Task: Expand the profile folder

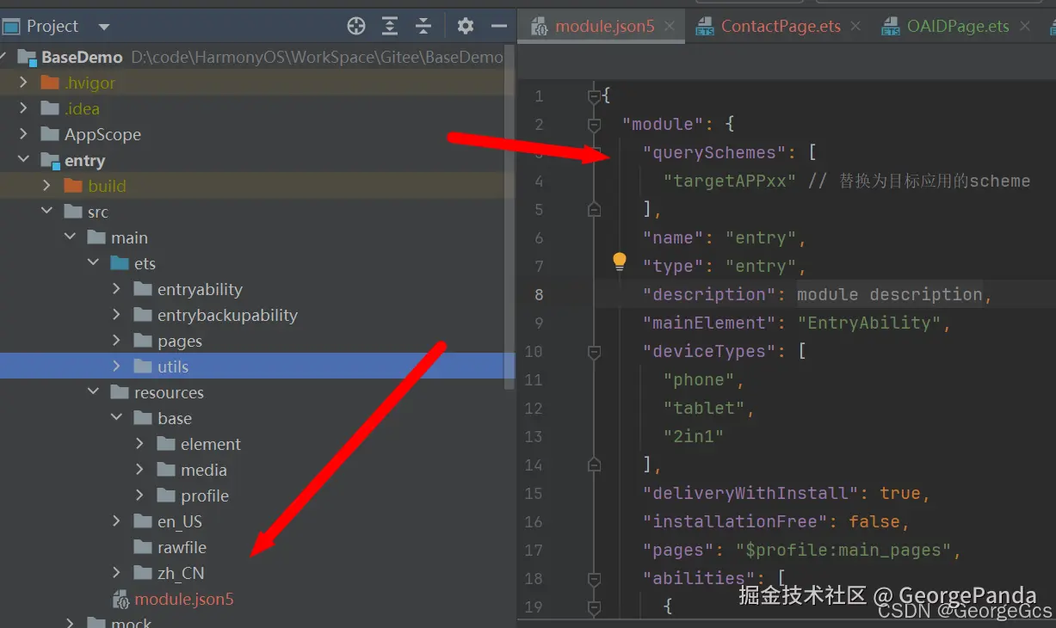Action: 140,496
